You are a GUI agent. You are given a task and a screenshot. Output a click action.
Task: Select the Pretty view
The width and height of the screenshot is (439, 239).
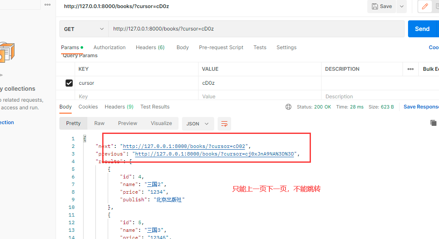click(73, 123)
